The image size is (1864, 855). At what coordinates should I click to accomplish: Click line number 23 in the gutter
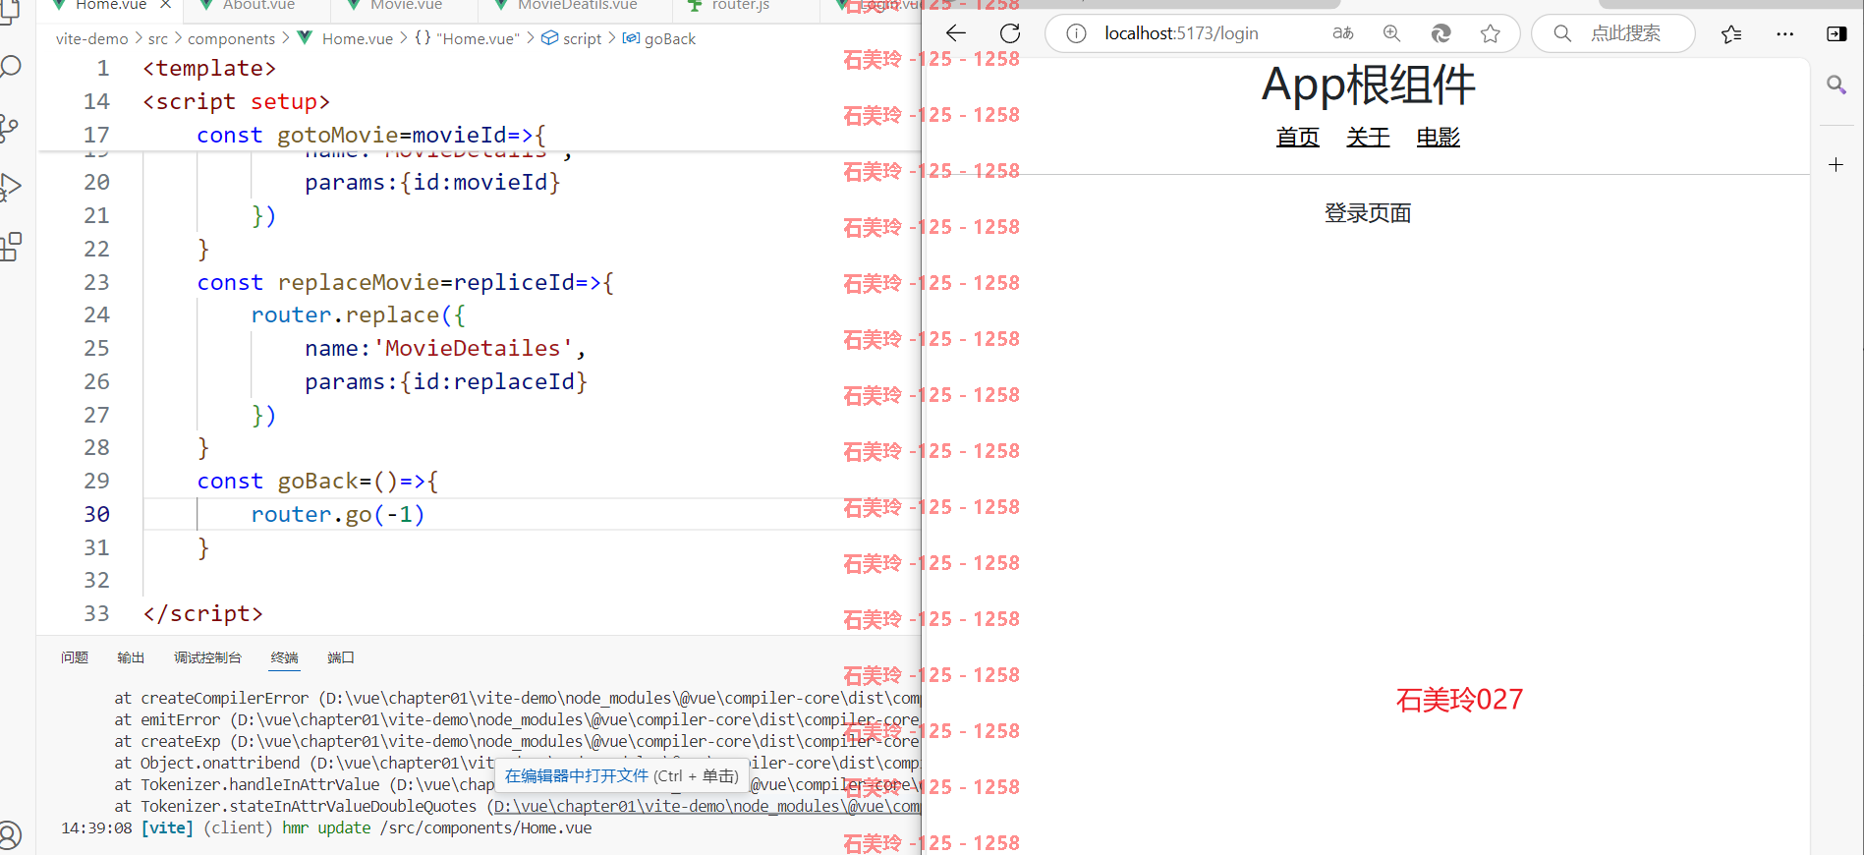96,282
